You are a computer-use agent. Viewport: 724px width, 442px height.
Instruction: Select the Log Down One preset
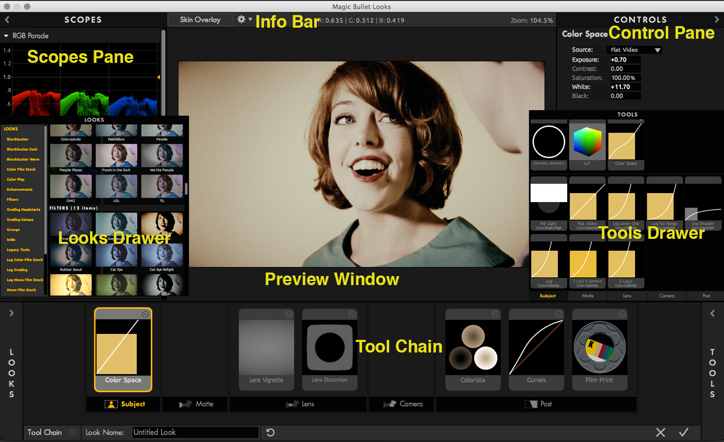626,204
